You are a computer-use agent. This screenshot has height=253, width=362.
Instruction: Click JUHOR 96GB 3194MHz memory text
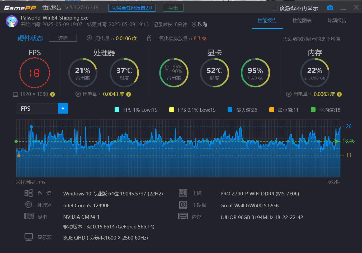click(x=262, y=217)
